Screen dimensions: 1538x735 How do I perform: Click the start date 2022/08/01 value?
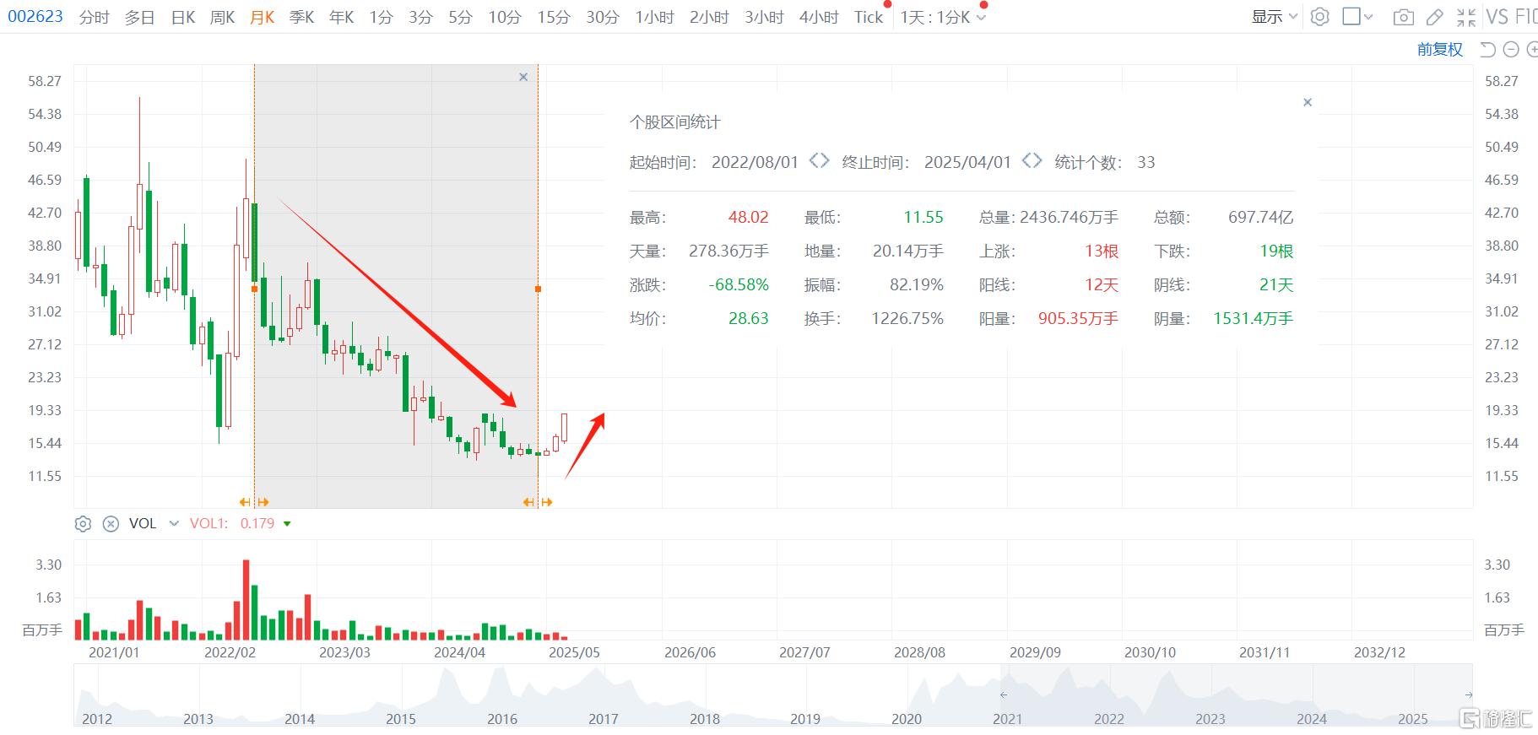tap(755, 162)
